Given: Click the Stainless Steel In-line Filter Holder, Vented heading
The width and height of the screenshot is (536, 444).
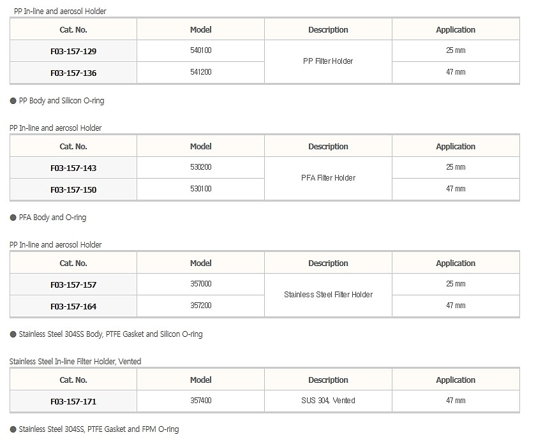Looking at the screenshot, I should point(75,362).
